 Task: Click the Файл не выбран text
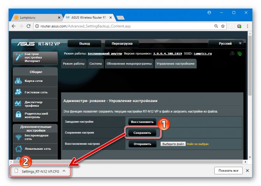198,144
